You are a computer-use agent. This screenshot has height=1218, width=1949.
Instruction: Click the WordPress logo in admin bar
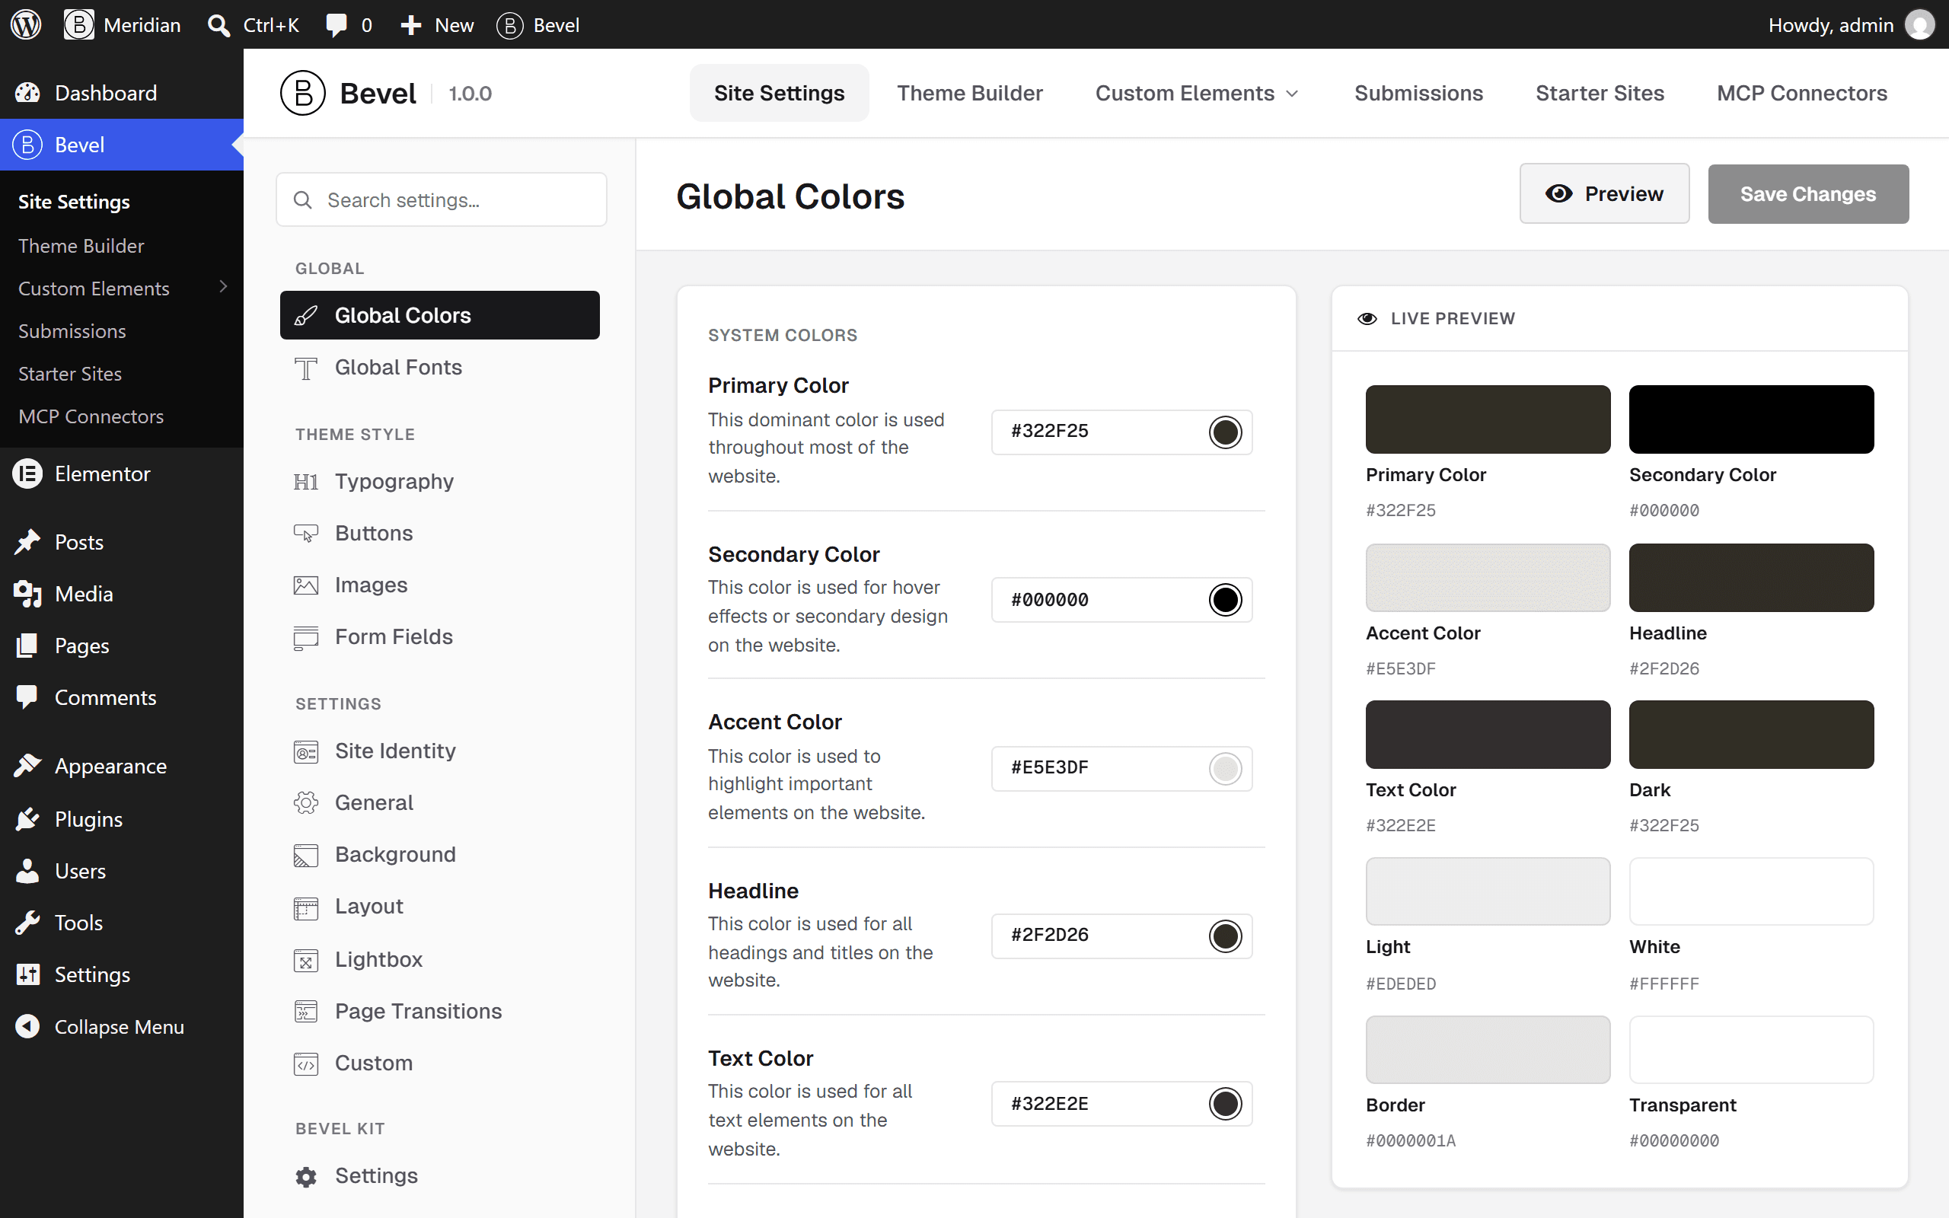(x=26, y=24)
